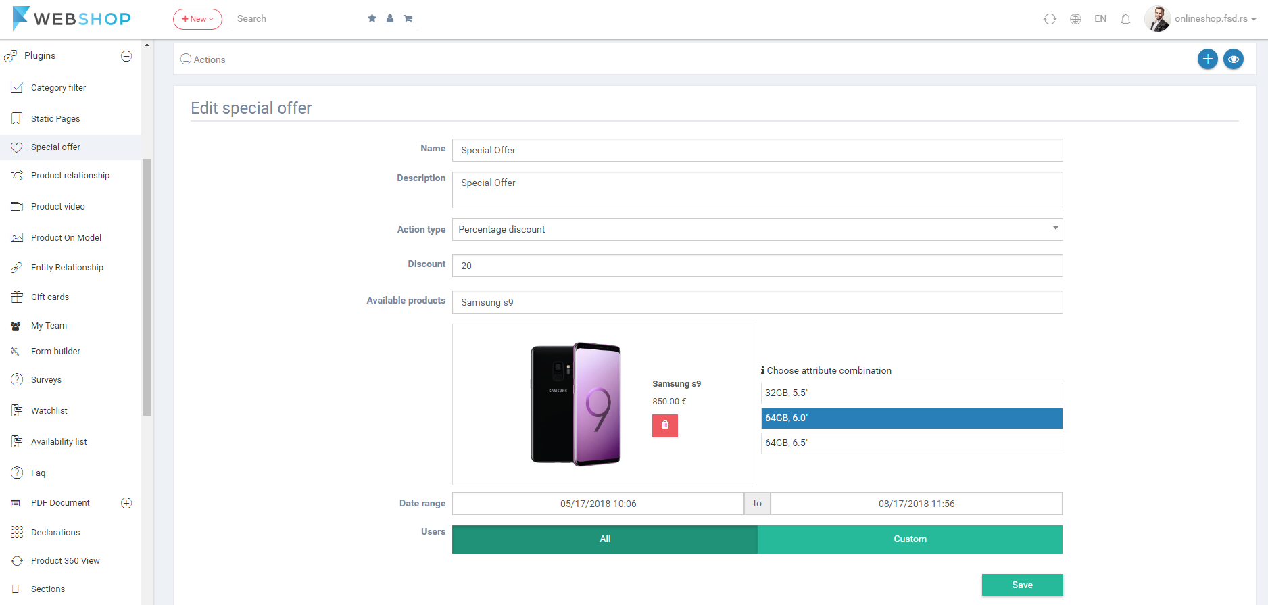
Task: Click the Product video camera icon
Action: (17, 207)
